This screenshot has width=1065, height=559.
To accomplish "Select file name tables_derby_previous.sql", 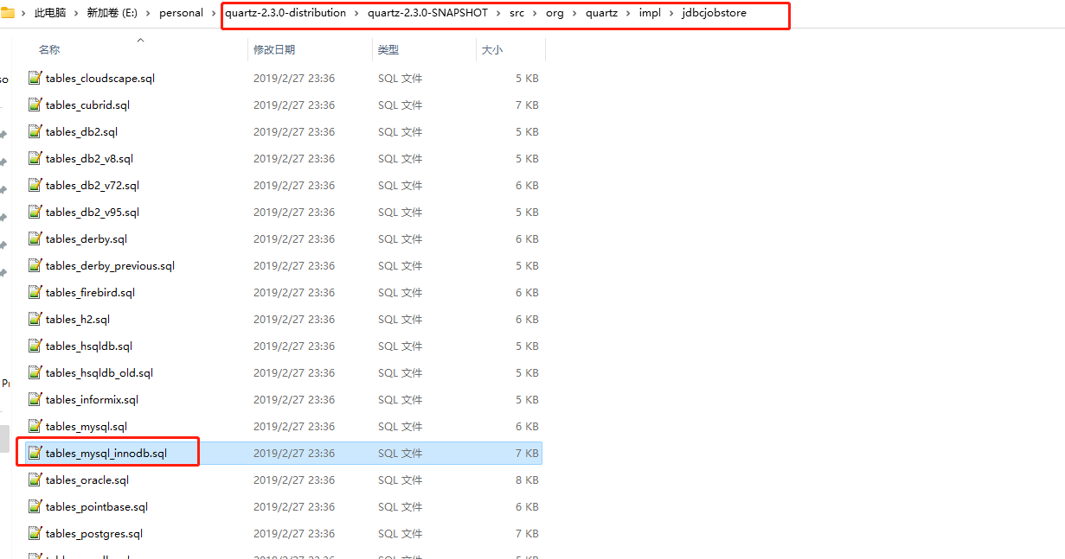I will coord(110,265).
